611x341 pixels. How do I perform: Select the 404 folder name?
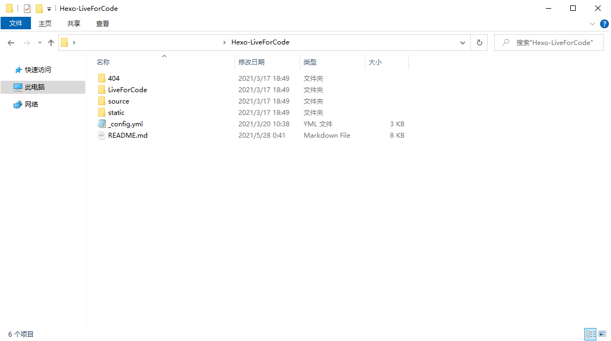114,79
